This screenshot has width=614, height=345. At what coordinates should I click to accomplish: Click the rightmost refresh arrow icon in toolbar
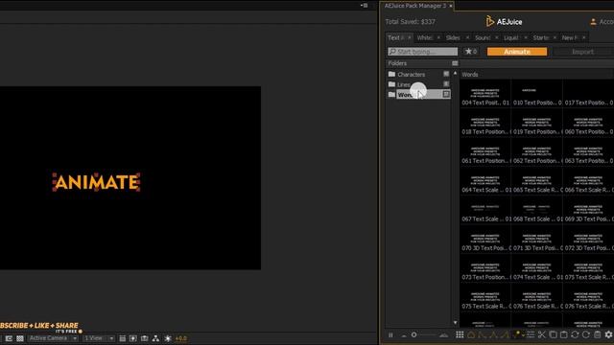[586, 334]
